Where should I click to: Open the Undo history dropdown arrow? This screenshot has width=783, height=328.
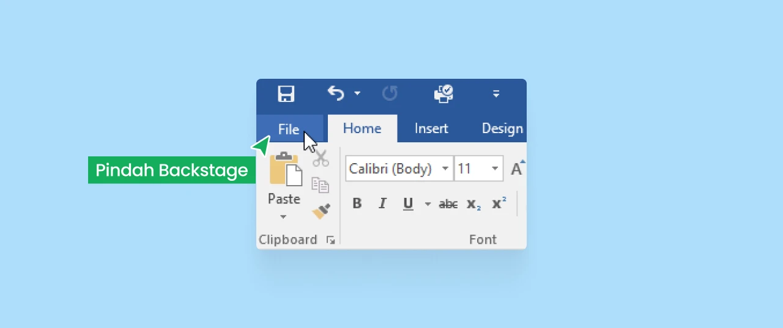point(357,93)
